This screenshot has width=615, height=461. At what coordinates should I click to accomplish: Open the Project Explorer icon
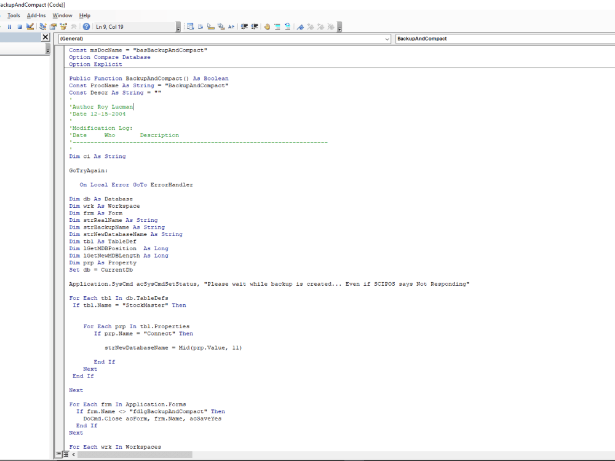(42, 26)
